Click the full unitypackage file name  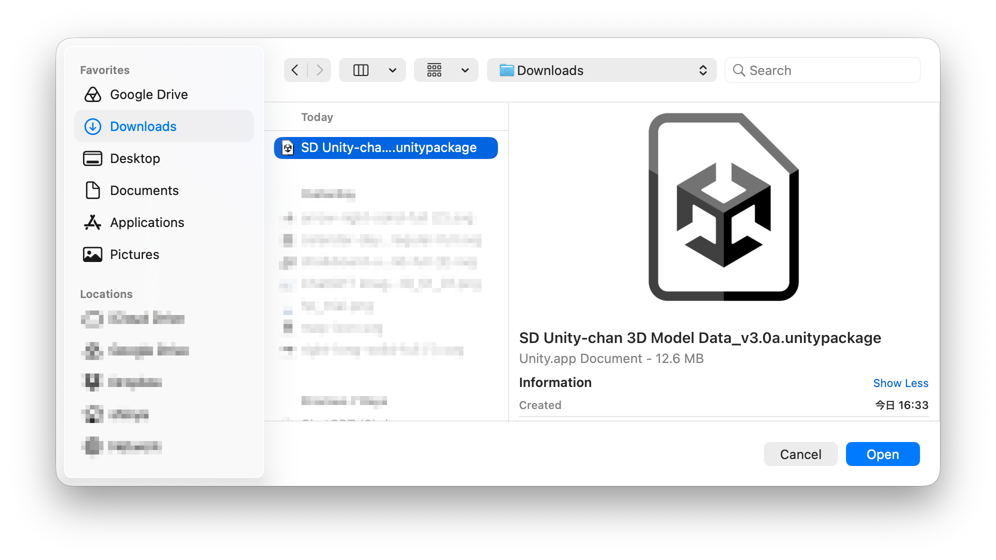coord(700,338)
